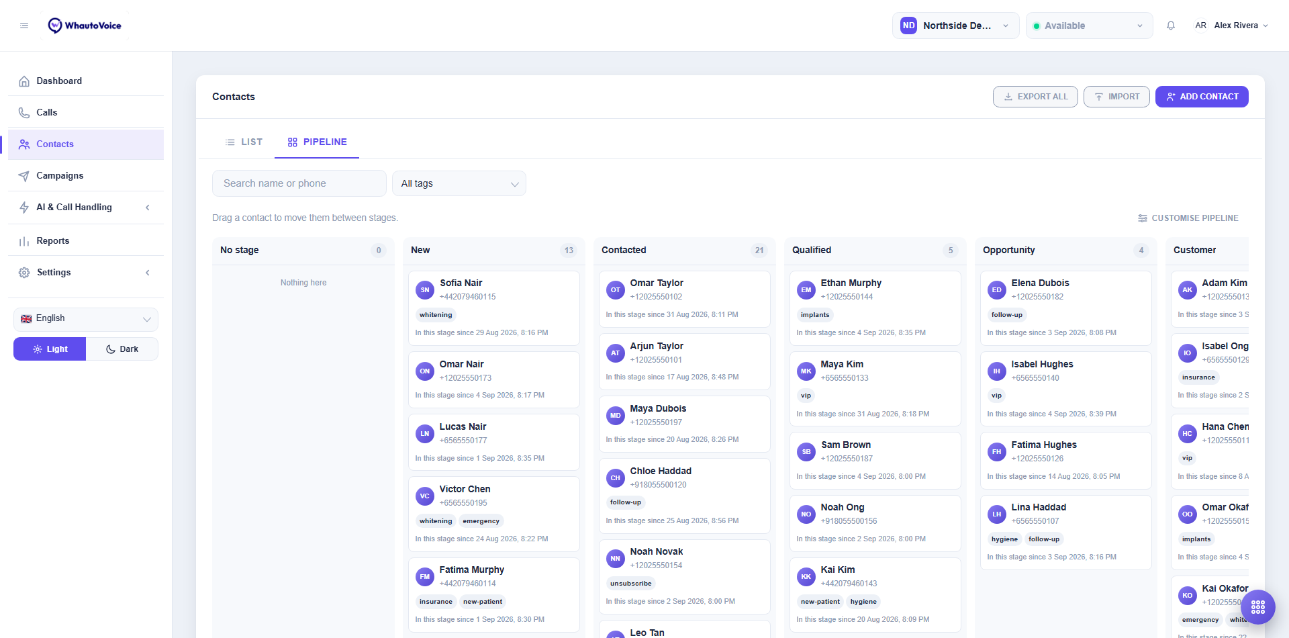Open the All tags filter dropdown
This screenshot has width=1289, height=638.
(x=459, y=183)
